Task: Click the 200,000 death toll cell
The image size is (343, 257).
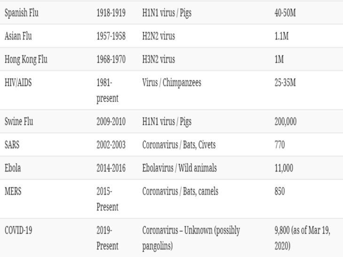Action: pos(286,122)
